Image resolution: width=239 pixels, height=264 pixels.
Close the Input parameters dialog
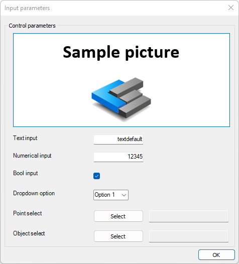(231, 8)
